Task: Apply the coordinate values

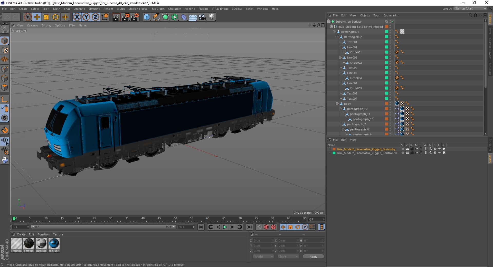Action: point(313,256)
